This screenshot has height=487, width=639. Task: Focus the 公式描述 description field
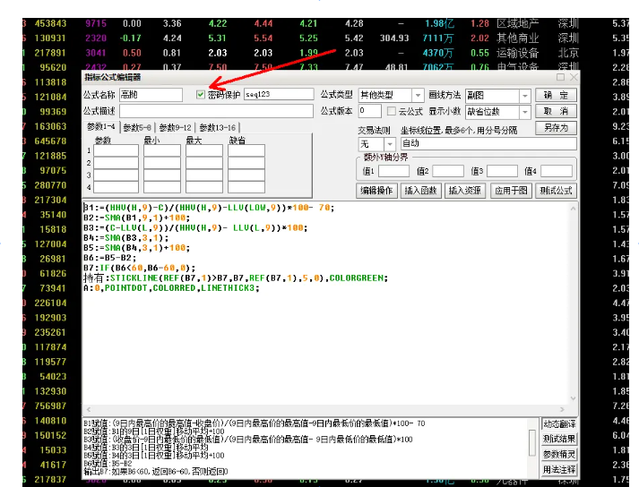pos(216,111)
